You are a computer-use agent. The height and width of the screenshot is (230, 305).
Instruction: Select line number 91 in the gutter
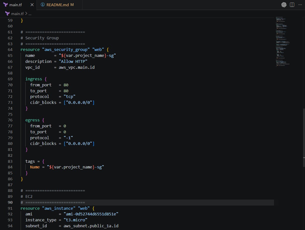click(10, 208)
